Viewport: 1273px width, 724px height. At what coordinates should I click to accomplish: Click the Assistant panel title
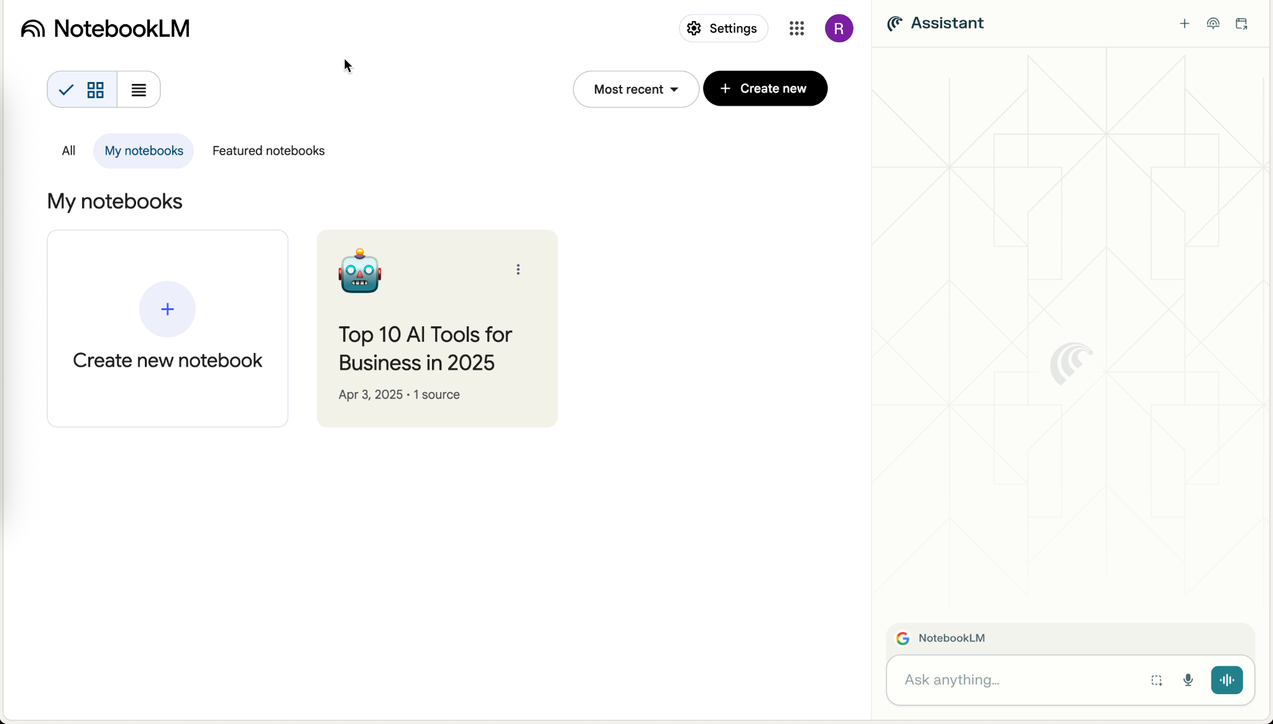coord(947,24)
